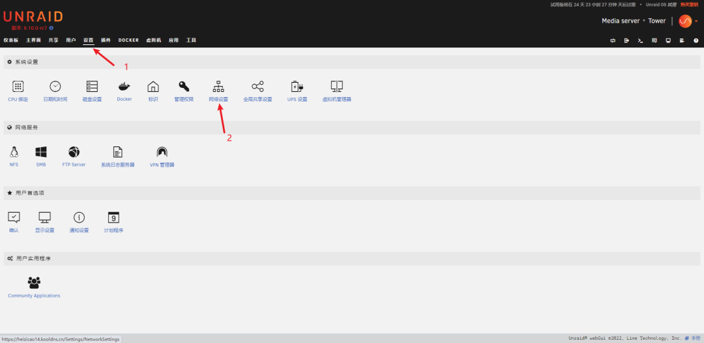Go to the 用户 users tab
Viewport: 704px width, 343px height.
click(x=71, y=40)
